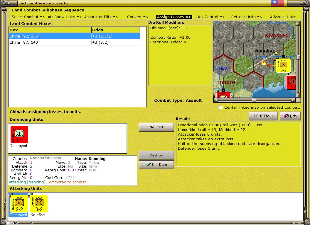
Task: Click the Select Combat subphase step
Action: tap(28, 17)
